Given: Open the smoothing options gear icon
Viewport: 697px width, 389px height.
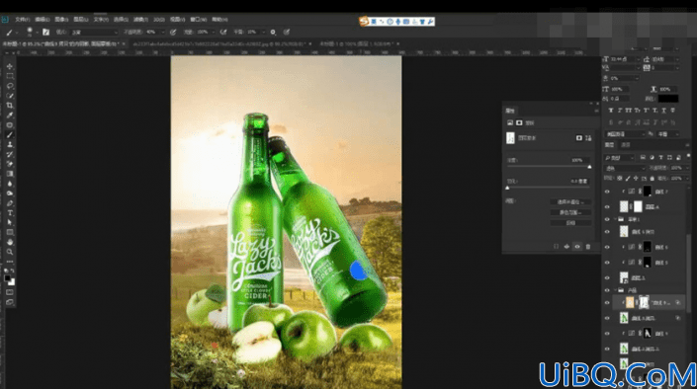Looking at the screenshot, I should 273,32.
